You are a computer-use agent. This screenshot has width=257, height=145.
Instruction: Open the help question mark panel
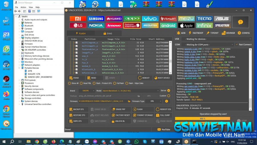240,22
